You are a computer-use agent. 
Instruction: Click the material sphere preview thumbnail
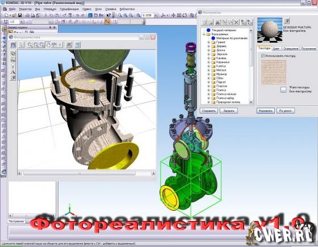pyautogui.click(x=270, y=30)
